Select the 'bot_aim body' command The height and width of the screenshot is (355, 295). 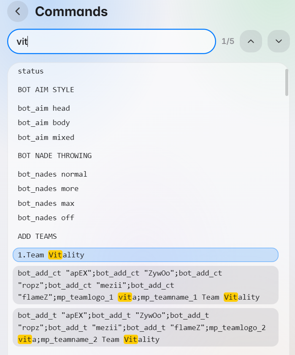pyautogui.click(x=44, y=123)
